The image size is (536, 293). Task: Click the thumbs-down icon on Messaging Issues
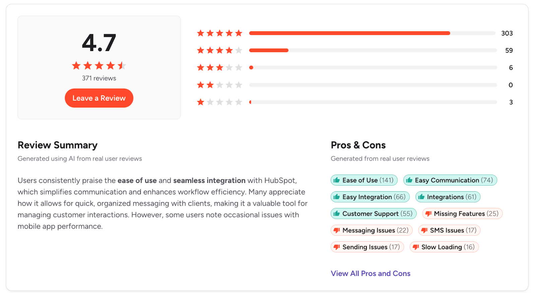[x=336, y=230]
